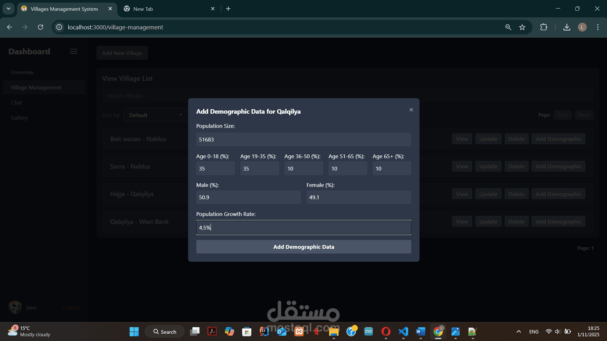Show hidden system tray icons chevron
Screen dimensions: 607x341
coord(518,332)
